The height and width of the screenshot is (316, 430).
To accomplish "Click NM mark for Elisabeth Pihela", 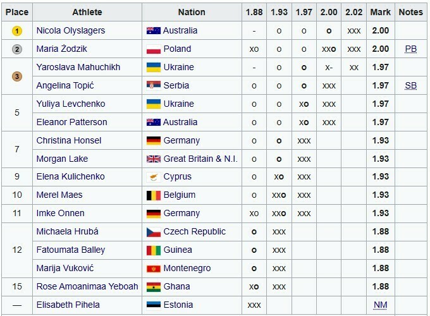I will (x=380, y=305).
